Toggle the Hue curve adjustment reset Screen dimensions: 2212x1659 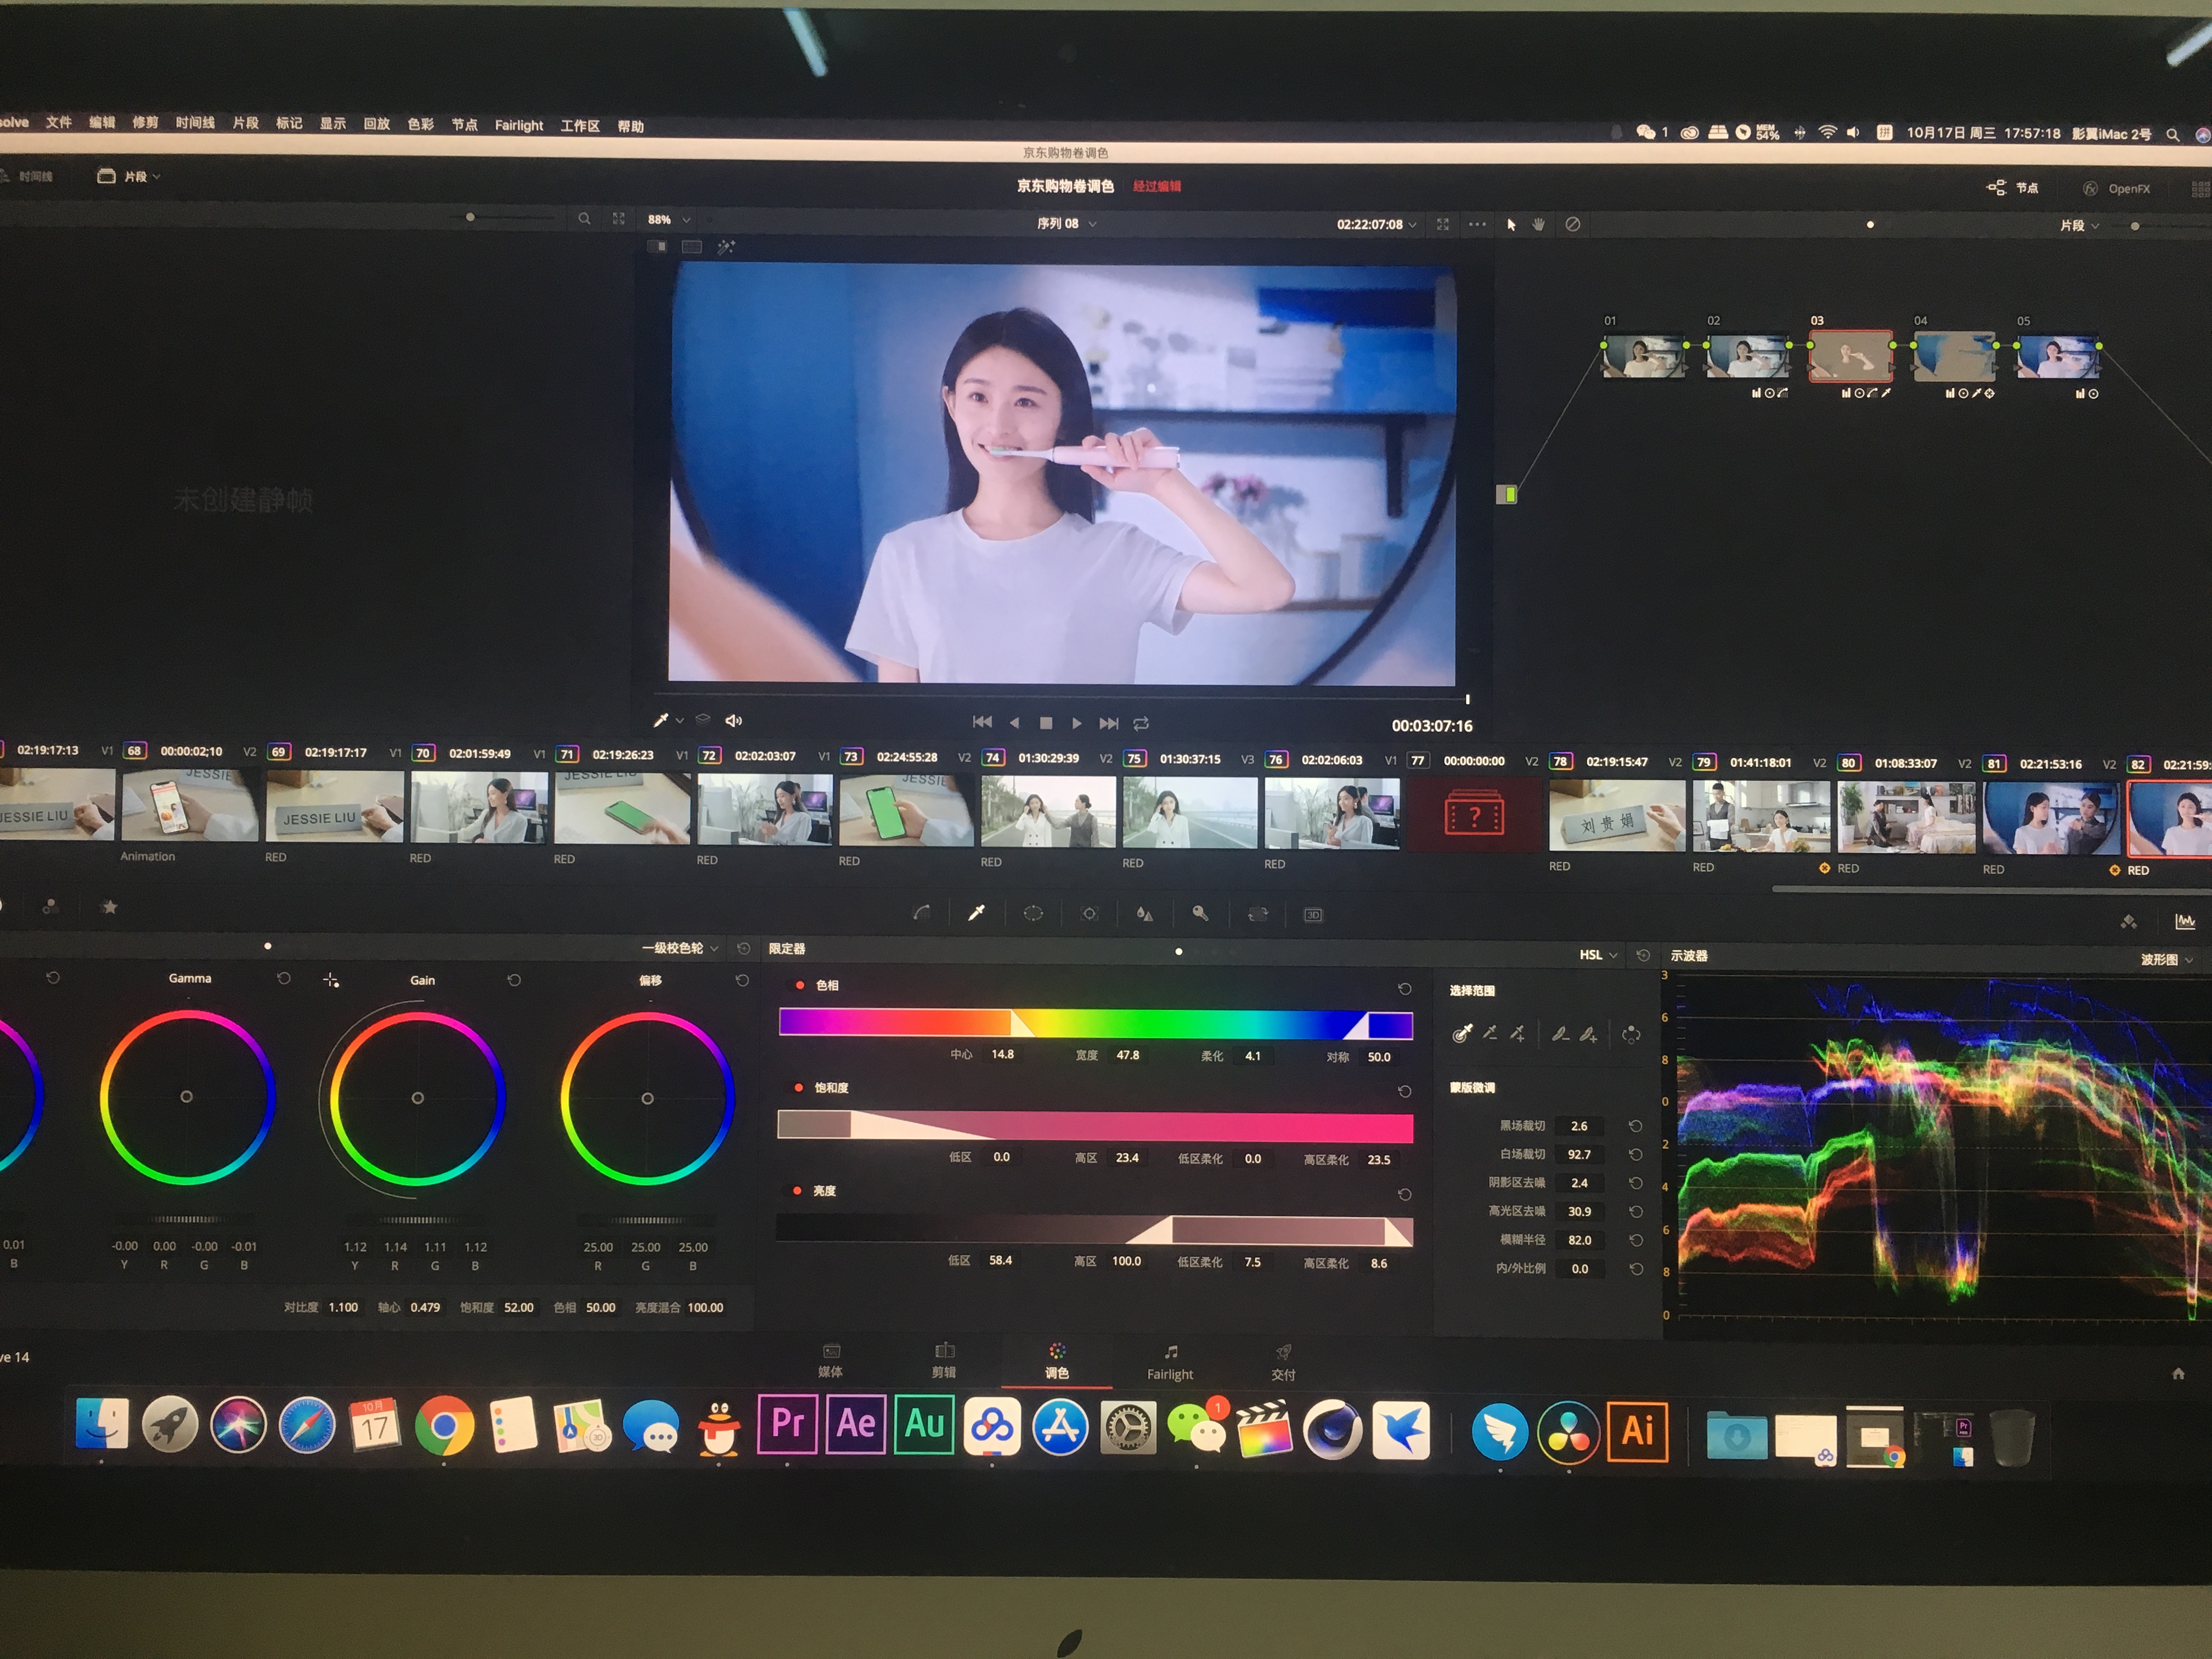pos(1407,988)
